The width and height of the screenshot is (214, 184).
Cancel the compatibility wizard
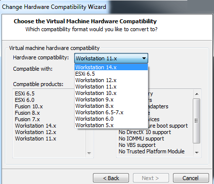(x=191, y=178)
